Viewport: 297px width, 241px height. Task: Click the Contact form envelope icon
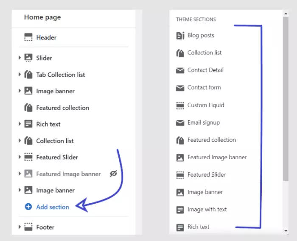pos(180,88)
